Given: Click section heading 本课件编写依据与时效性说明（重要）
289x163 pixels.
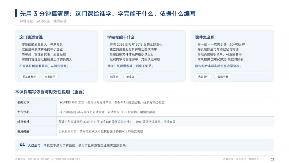Looking at the screenshot, I should [50, 92].
